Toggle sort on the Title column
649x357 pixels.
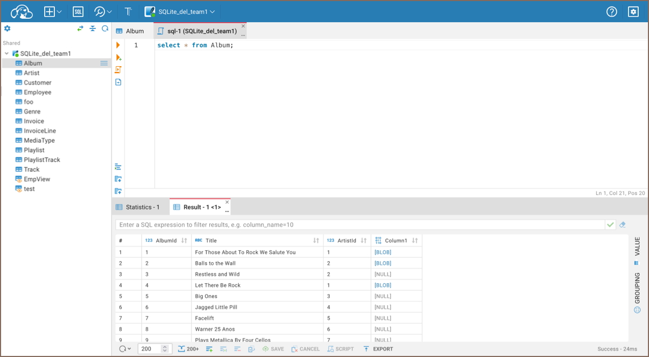point(316,241)
